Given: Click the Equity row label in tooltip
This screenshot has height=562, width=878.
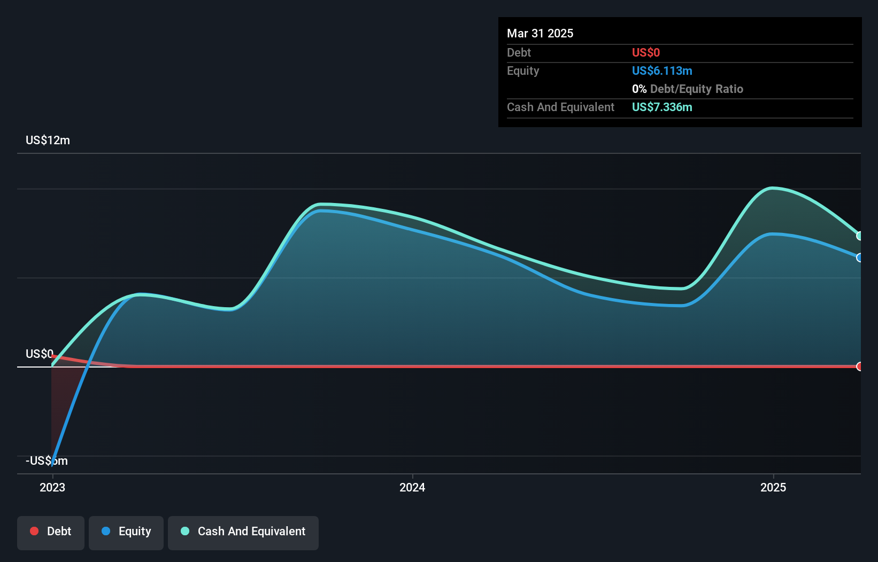Looking at the screenshot, I should 523,71.
